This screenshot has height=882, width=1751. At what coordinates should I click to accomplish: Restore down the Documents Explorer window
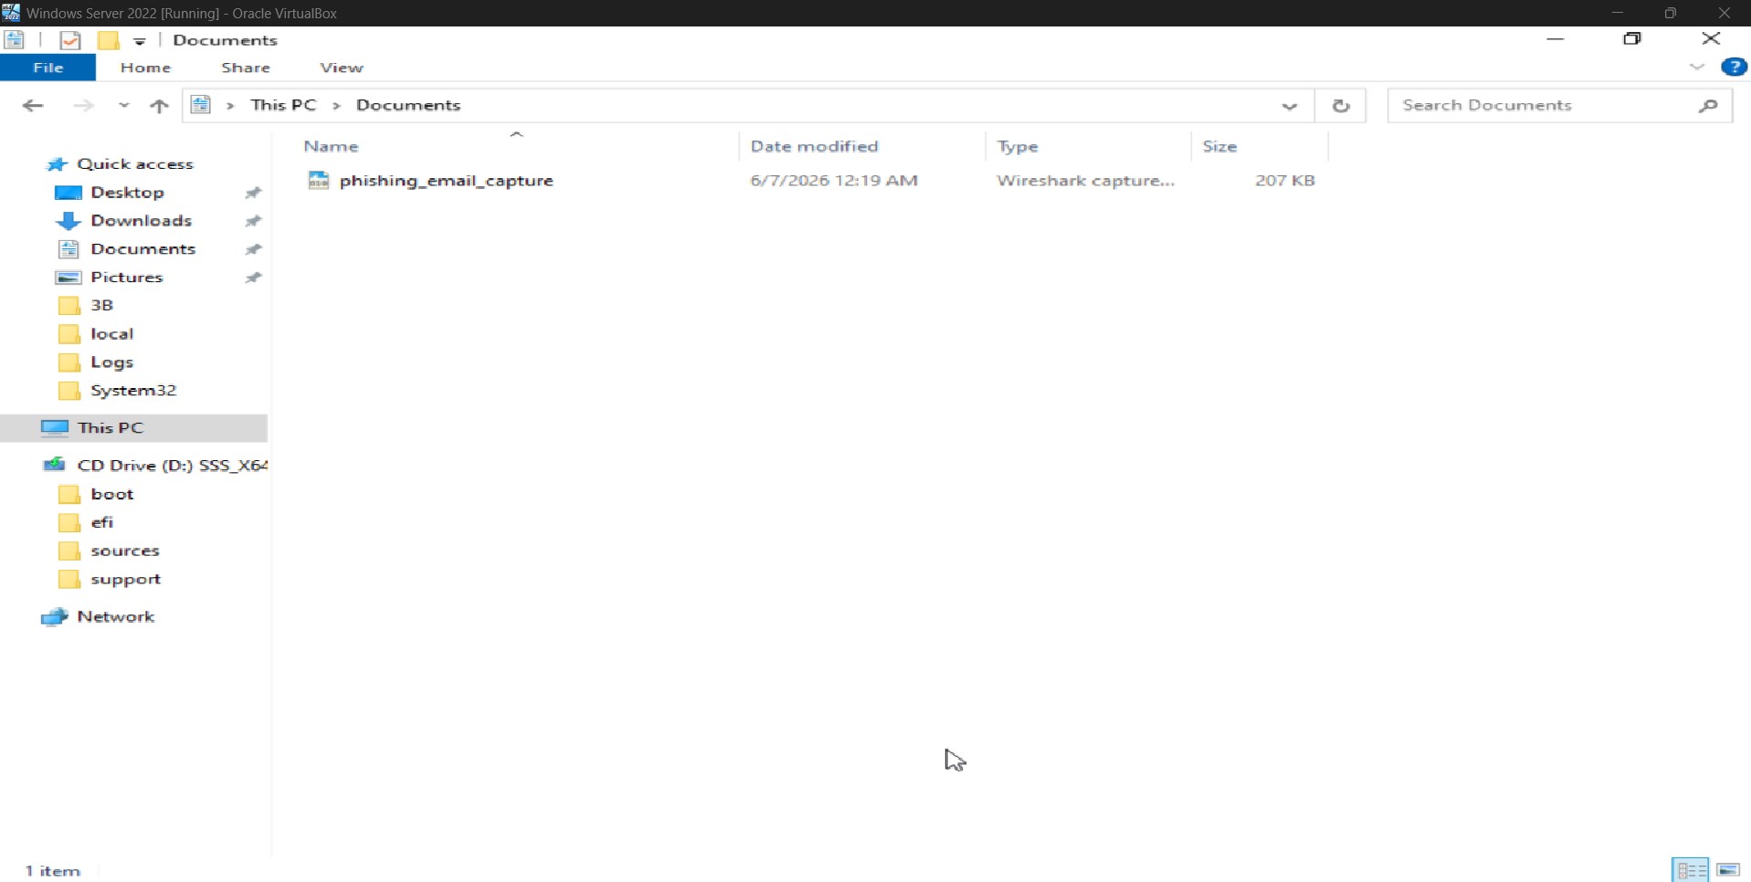pos(1632,38)
